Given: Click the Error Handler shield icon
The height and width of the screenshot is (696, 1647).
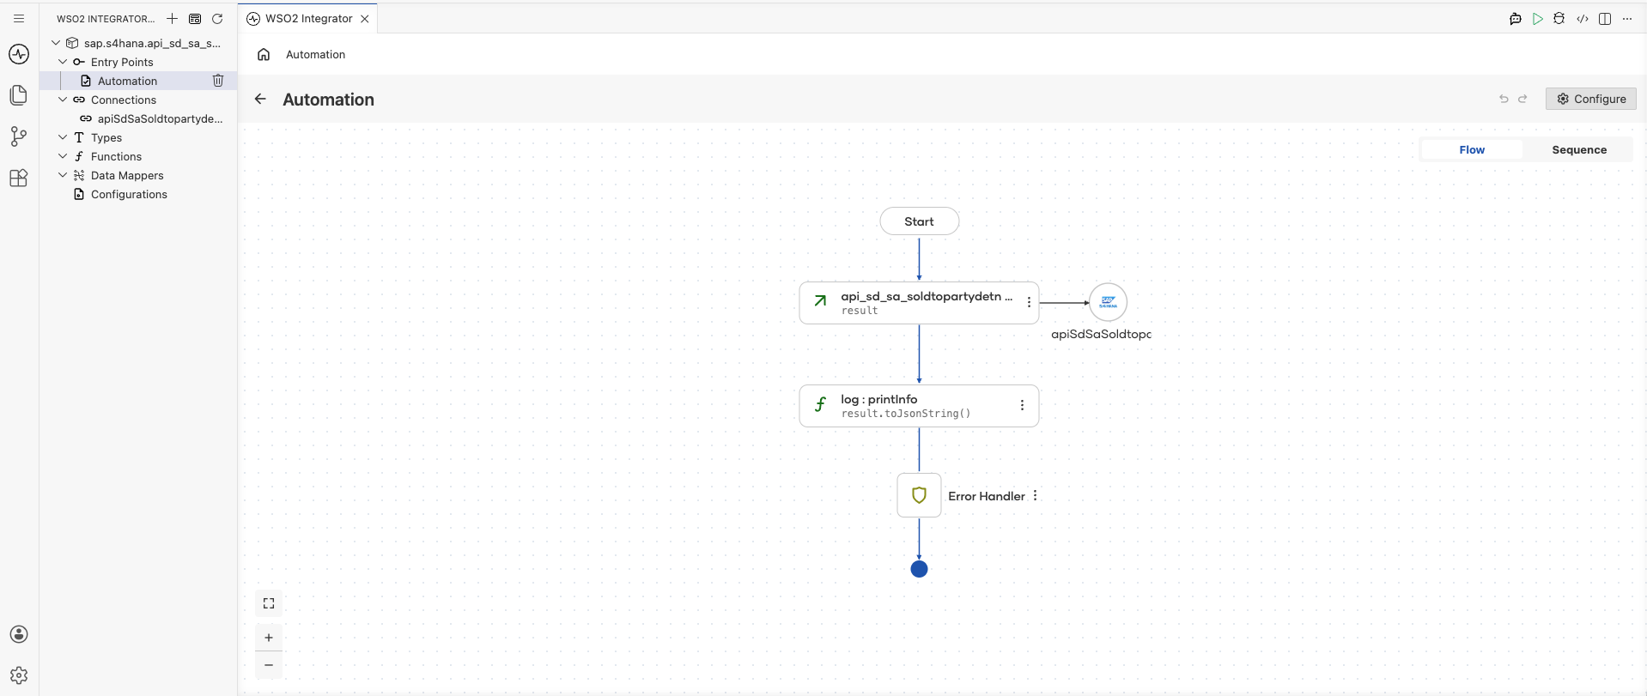Looking at the screenshot, I should (x=919, y=495).
